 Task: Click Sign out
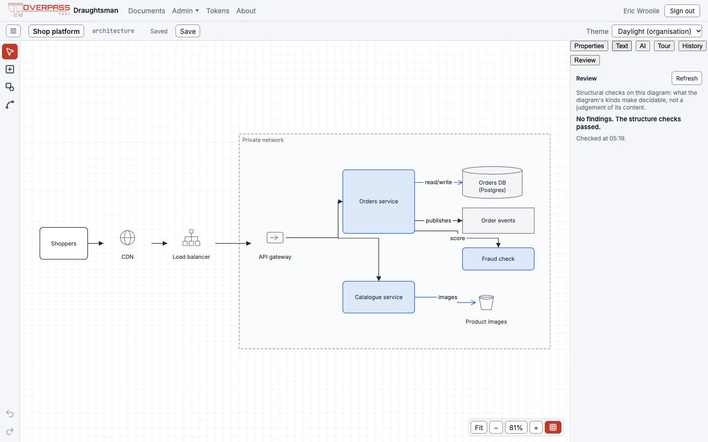[682, 11]
